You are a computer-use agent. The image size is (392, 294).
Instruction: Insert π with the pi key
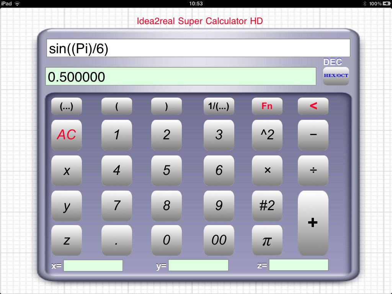267,240
